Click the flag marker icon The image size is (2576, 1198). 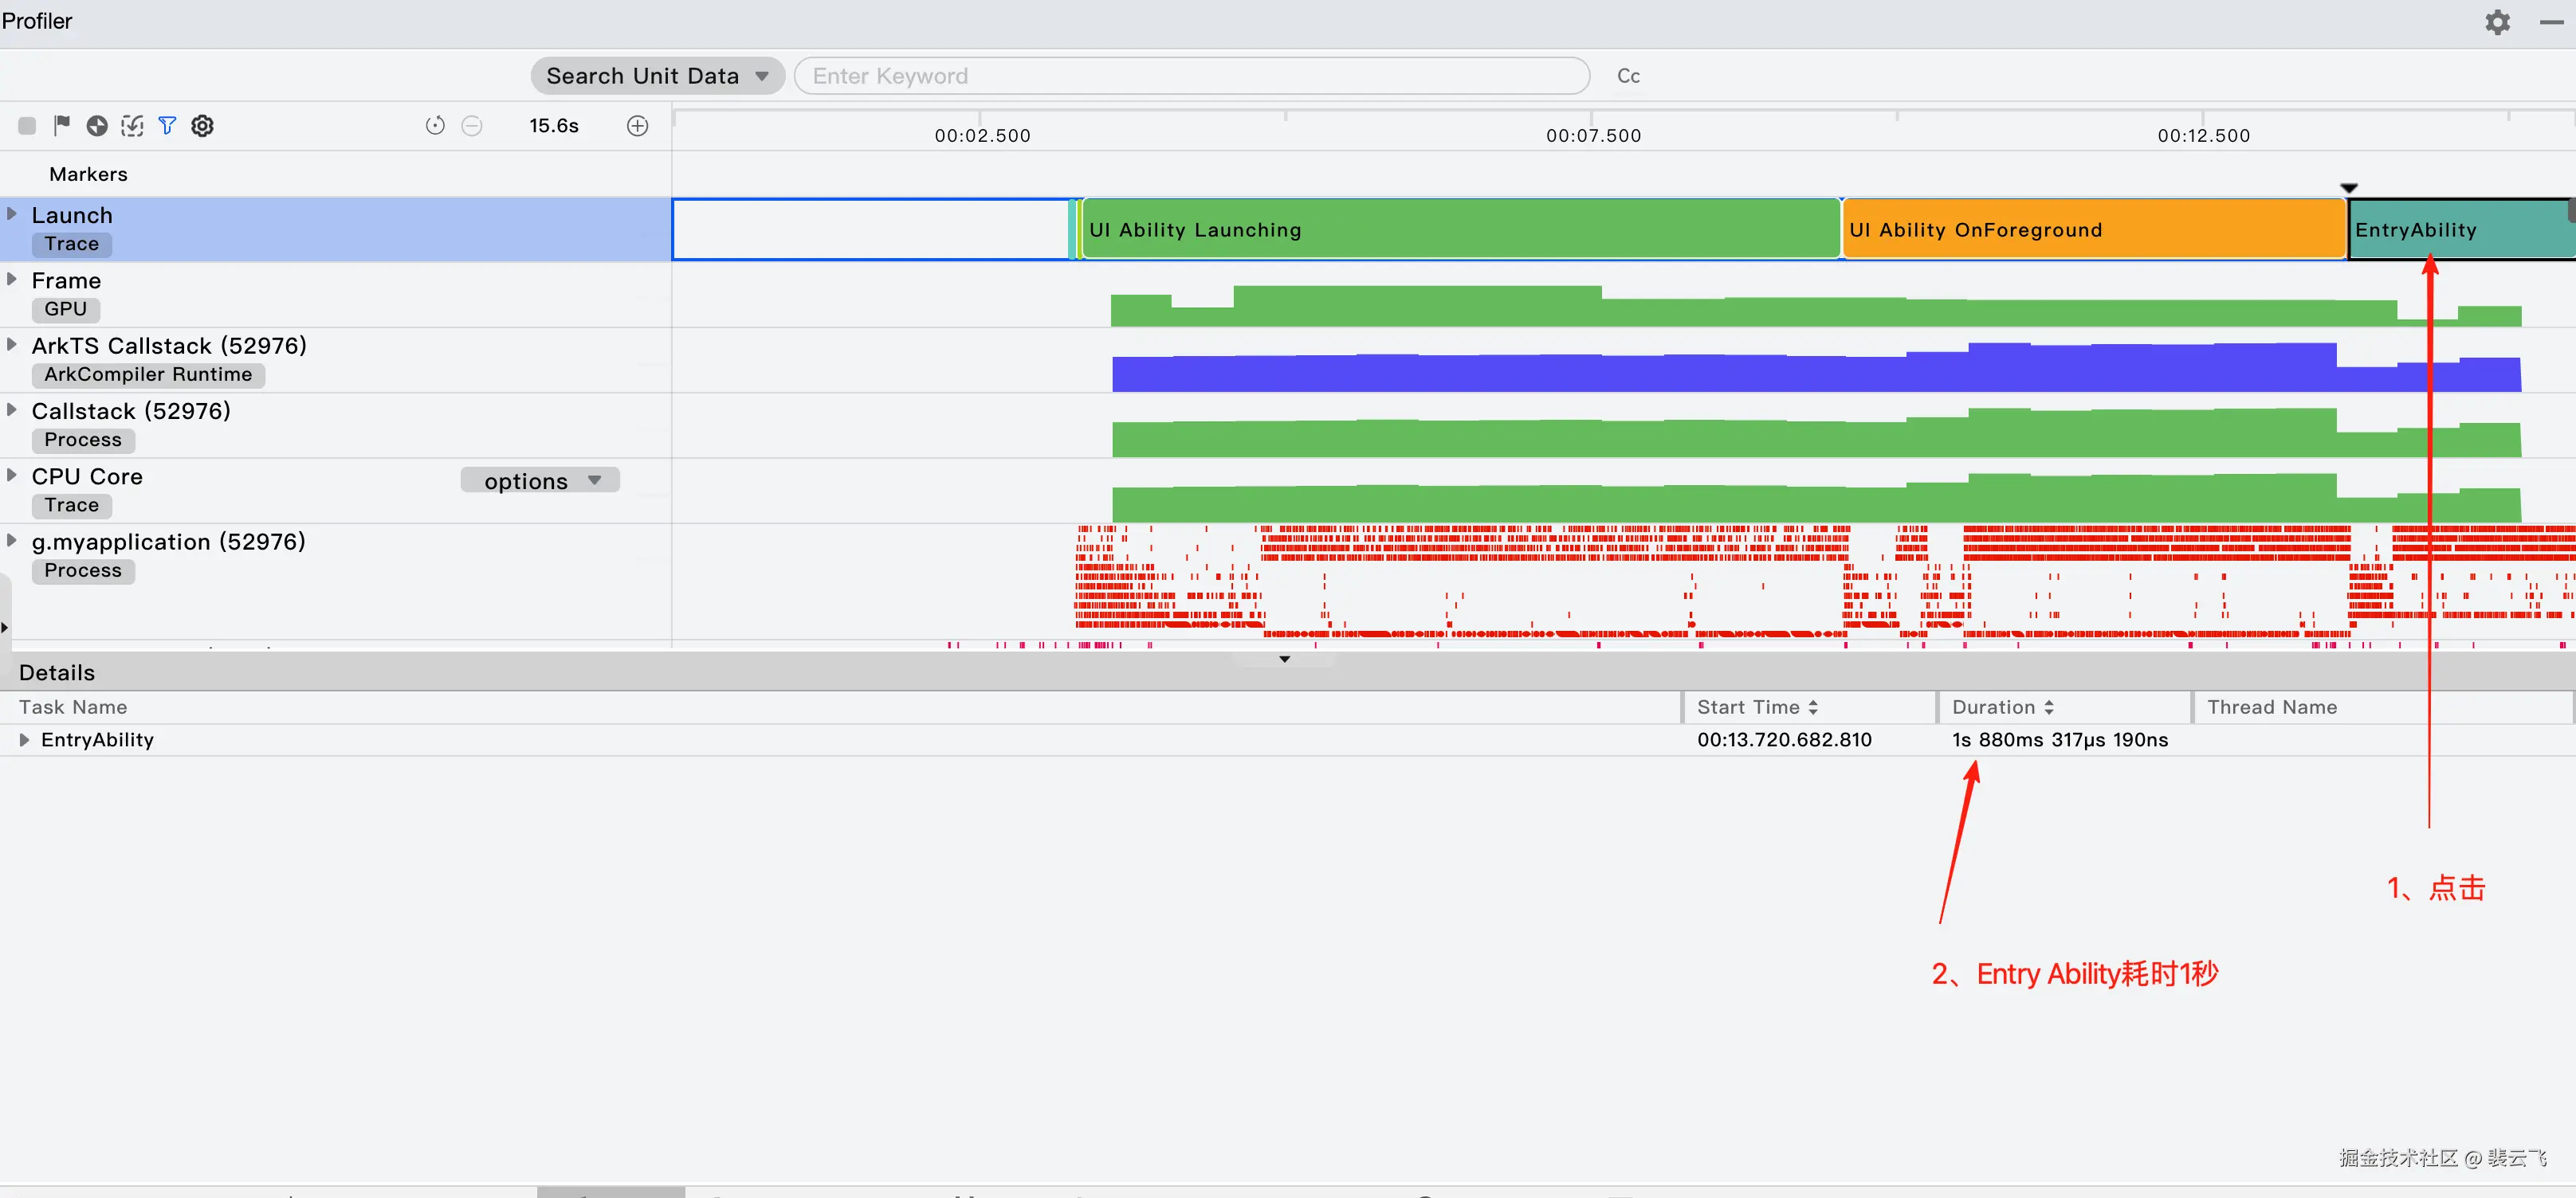point(62,125)
